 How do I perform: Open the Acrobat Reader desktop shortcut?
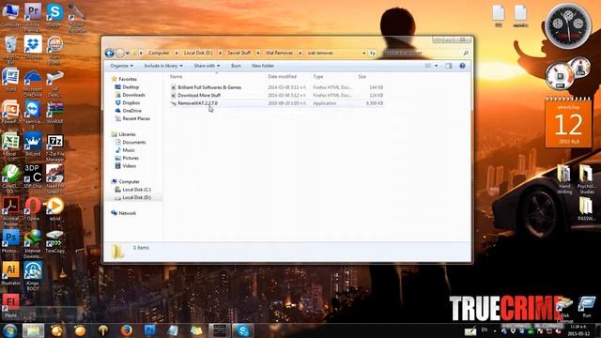[x=10, y=211]
